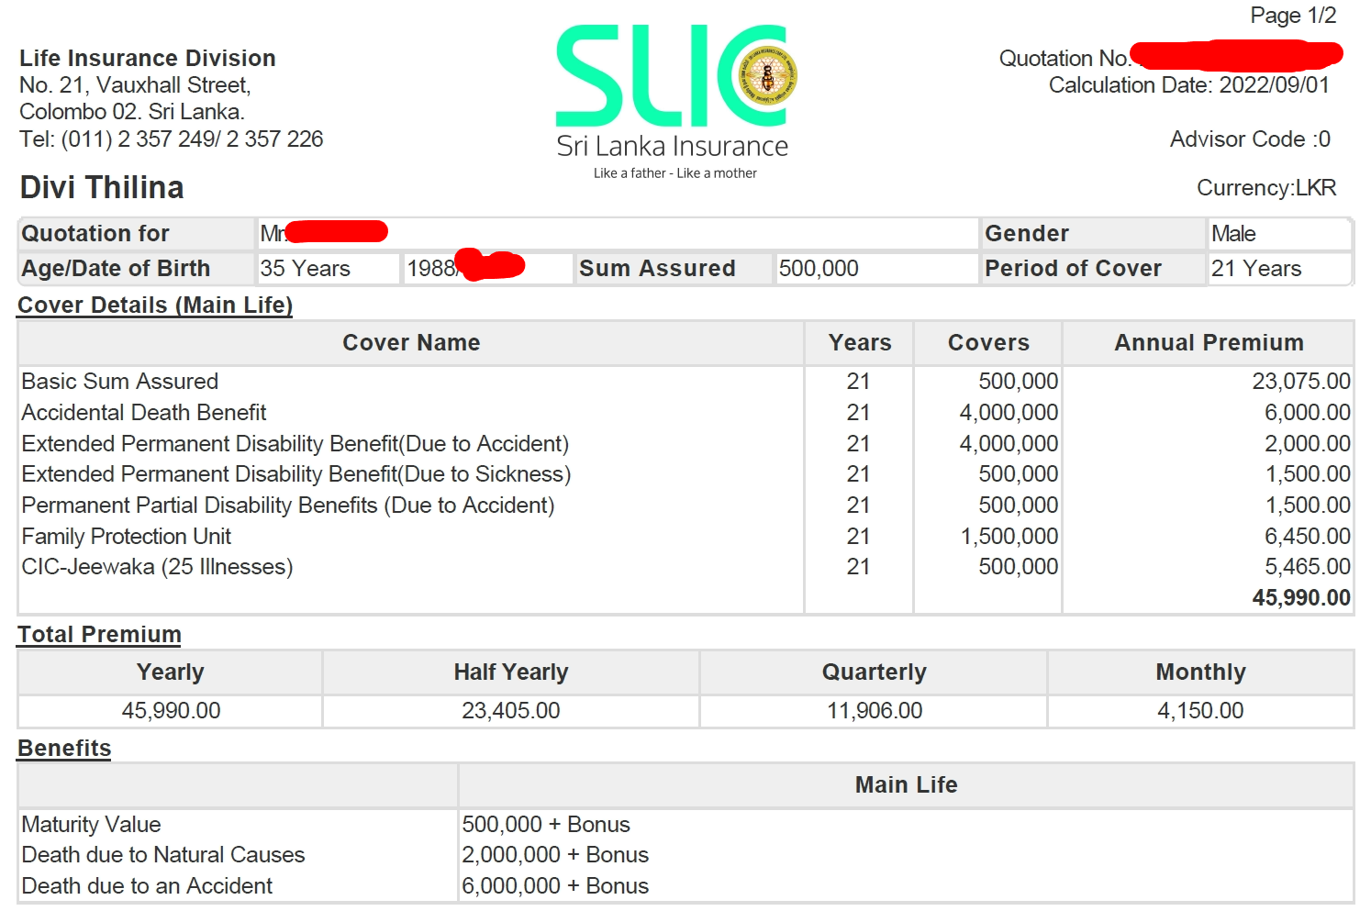Screen dimensions: 1371x911
Task: Select the 'Basic Sum Assured' cover name
Action: click(x=120, y=382)
